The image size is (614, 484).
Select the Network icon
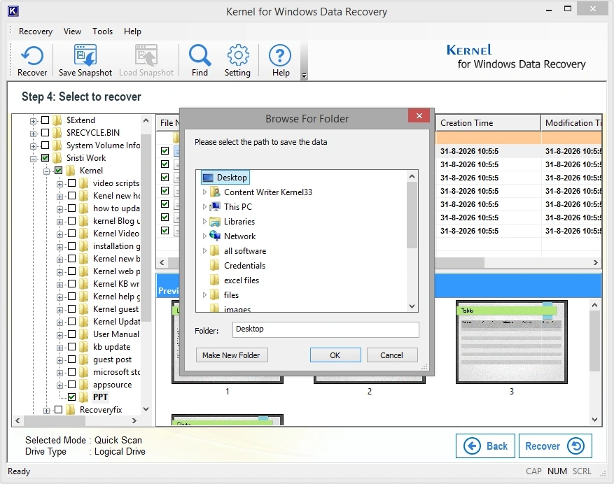point(215,236)
